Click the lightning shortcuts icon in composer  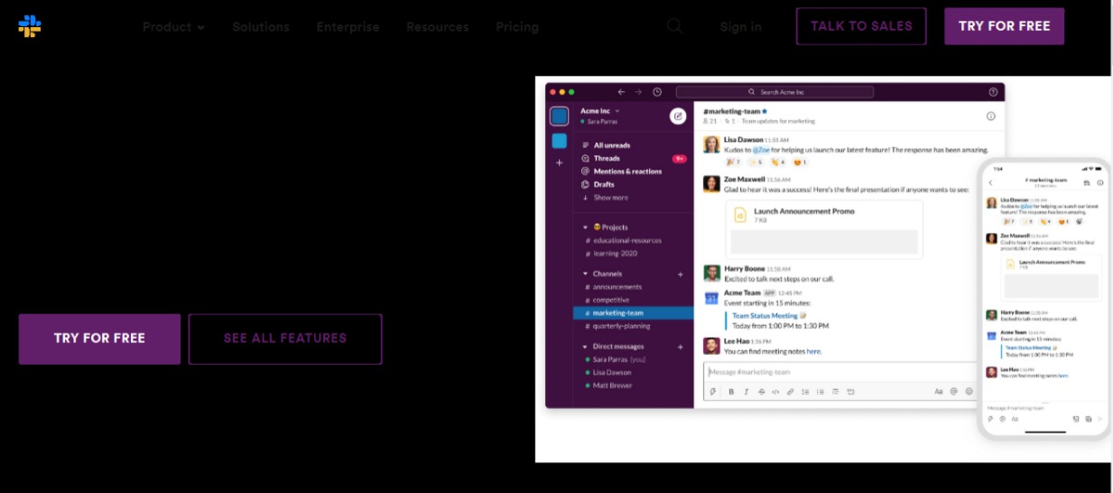[713, 392]
